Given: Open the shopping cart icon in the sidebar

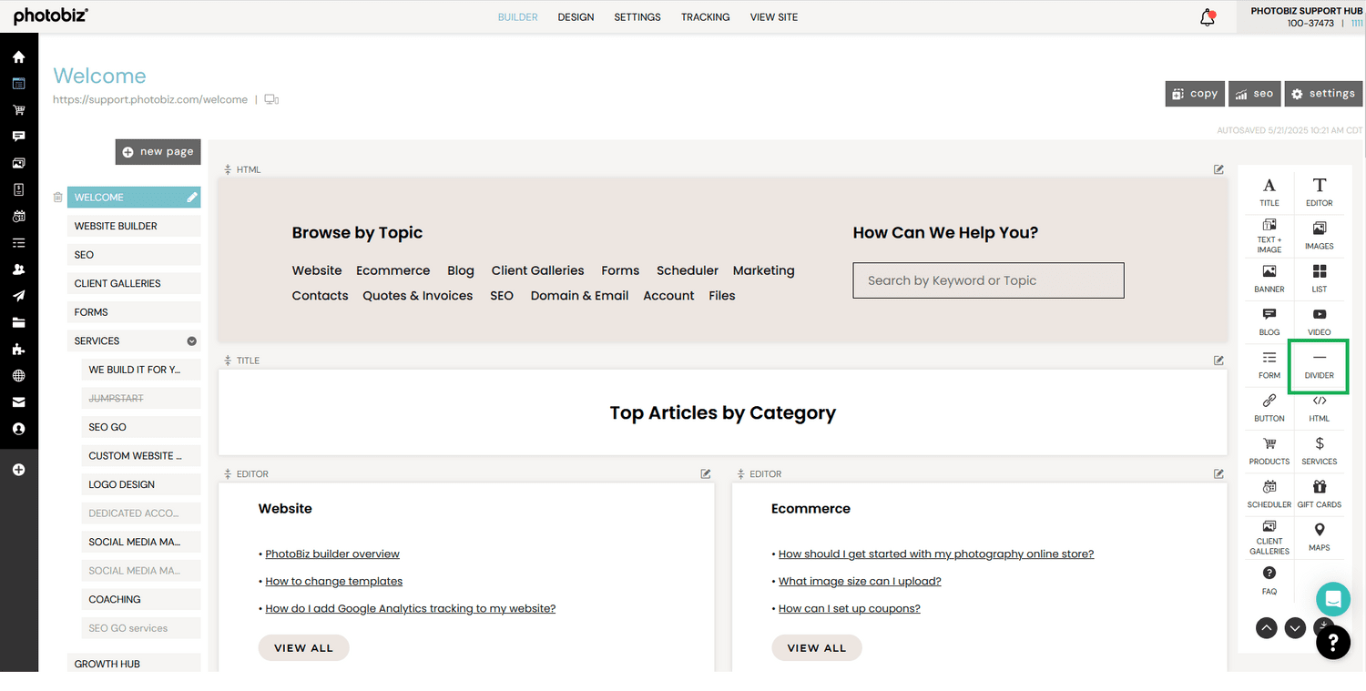Looking at the screenshot, I should [x=19, y=110].
